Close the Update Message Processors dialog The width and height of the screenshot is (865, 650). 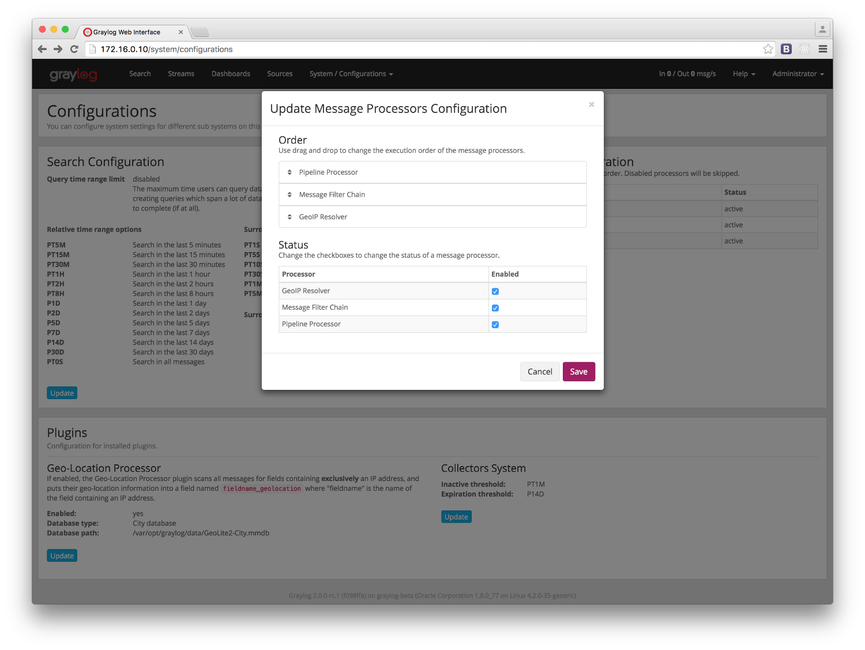click(x=591, y=104)
